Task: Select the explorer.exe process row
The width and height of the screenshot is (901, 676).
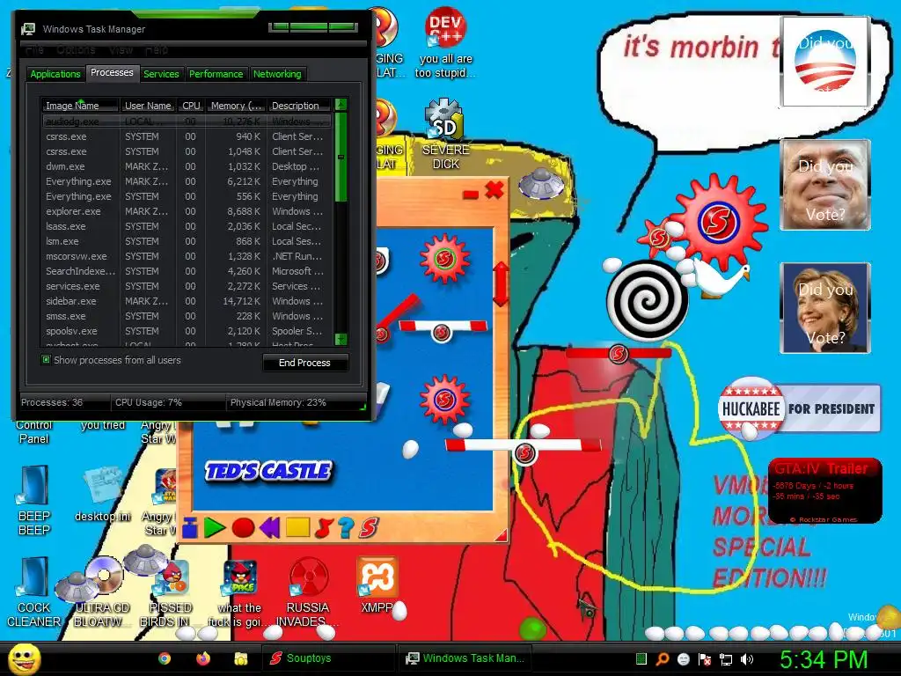Action: (x=187, y=211)
